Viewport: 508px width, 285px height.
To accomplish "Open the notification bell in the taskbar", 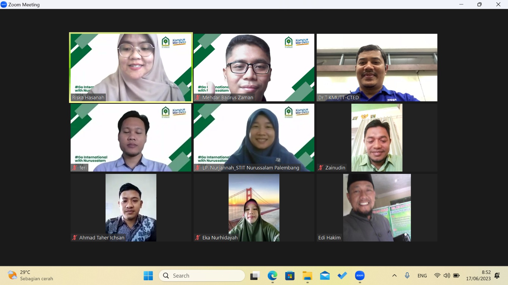I will [497, 275].
